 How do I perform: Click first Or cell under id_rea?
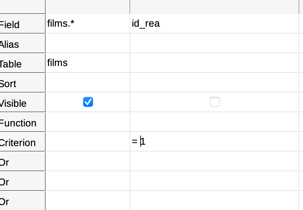pos(214,161)
